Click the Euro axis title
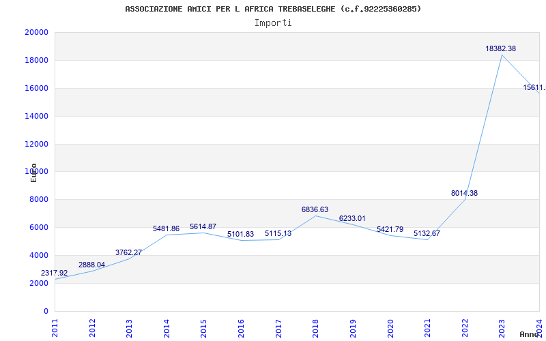 [33, 173]
